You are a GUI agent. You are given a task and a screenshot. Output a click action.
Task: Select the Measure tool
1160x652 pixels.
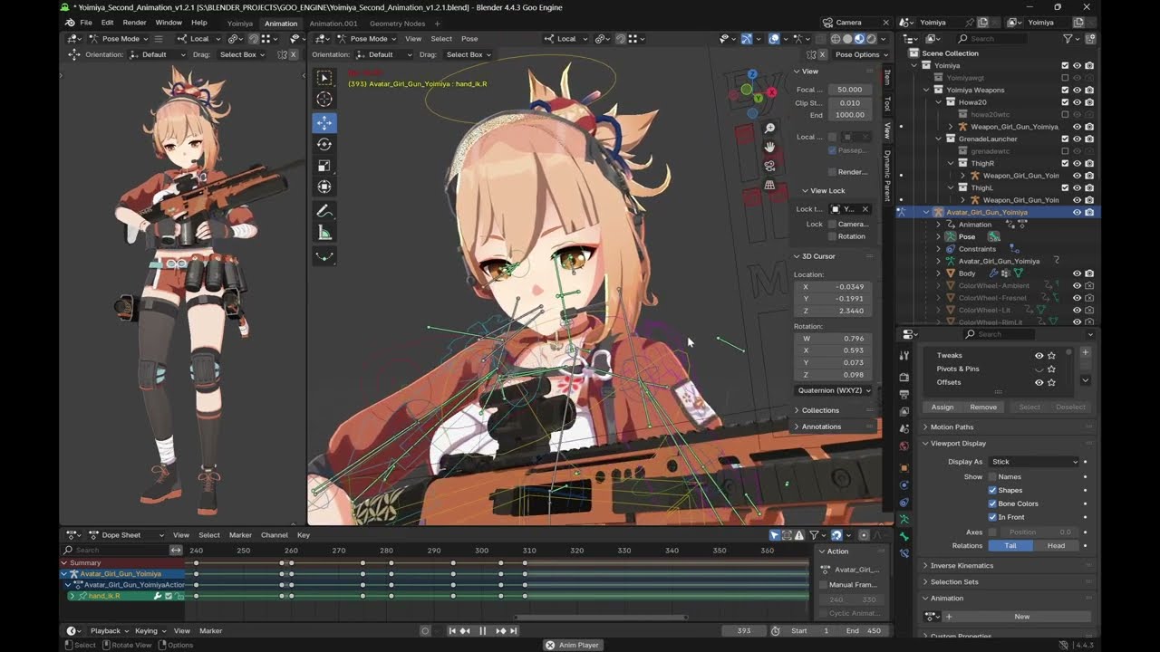coord(324,233)
